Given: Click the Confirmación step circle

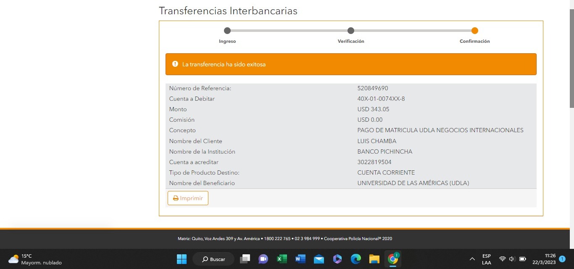Looking at the screenshot, I should click(475, 31).
